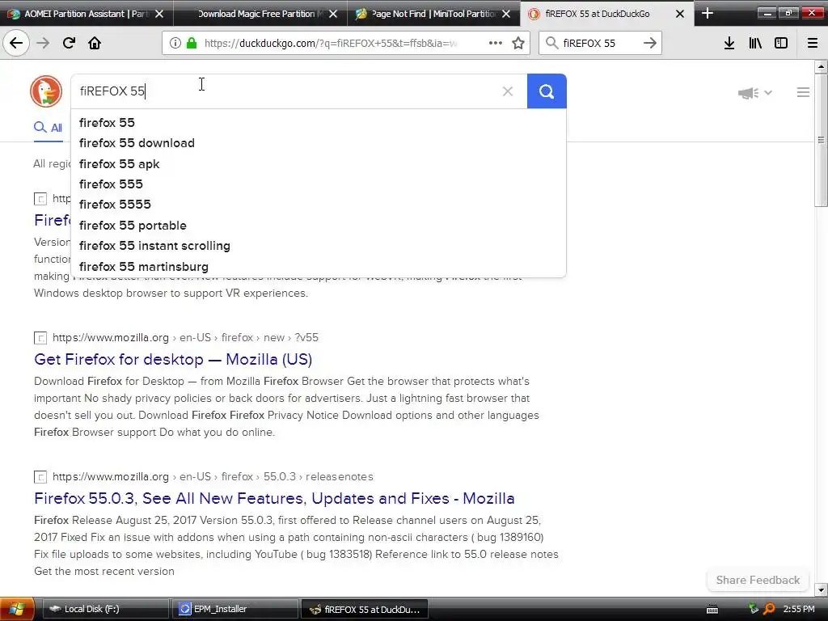Click the green secure padlock icon
This screenshot has height=621, width=828.
click(x=192, y=43)
